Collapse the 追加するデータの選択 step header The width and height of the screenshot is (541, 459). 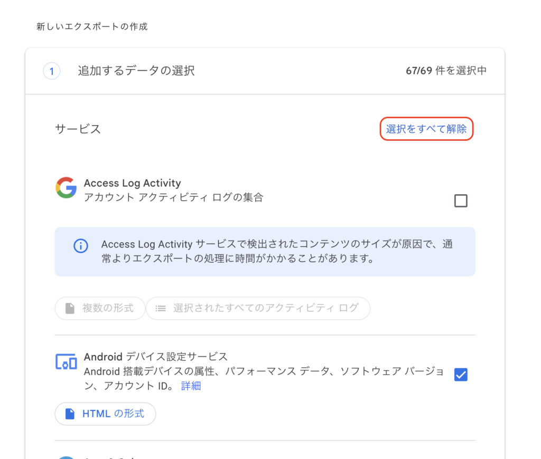coord(265,71)
